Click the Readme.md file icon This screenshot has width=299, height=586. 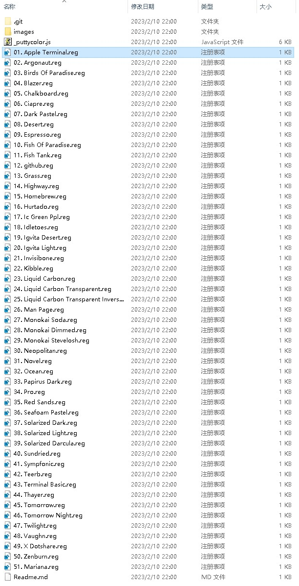(x=8, y=577)
